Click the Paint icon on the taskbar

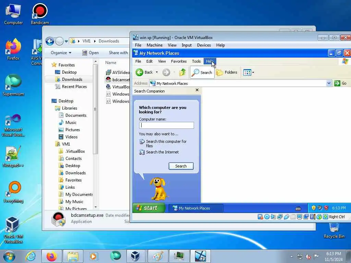coord(158,256)
